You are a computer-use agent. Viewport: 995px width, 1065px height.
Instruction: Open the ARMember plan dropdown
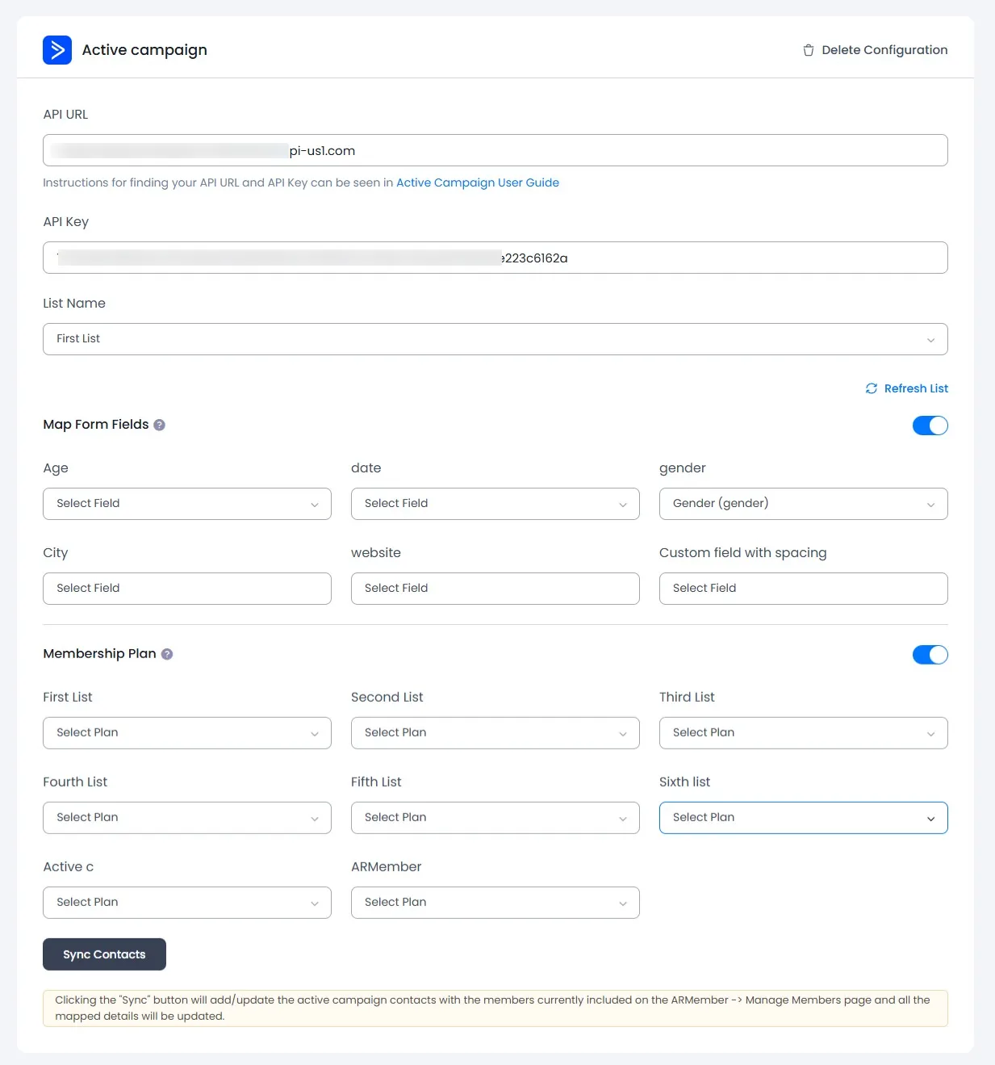495,903
